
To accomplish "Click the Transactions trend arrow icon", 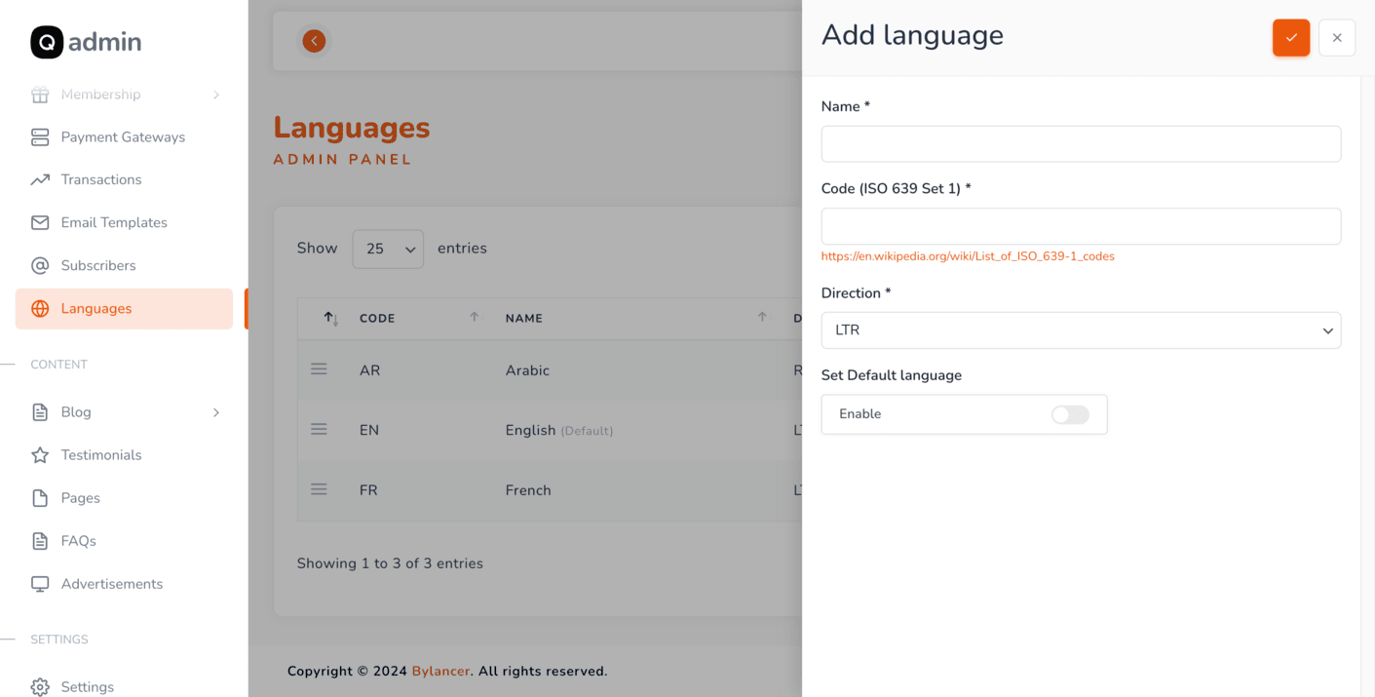I will click(x=40, y=180).
